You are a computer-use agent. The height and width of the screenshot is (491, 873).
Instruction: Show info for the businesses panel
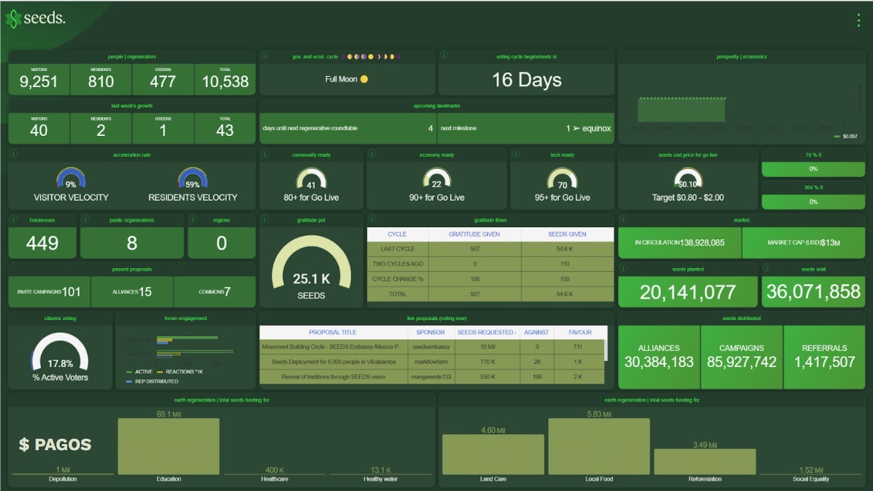[13, 219]
